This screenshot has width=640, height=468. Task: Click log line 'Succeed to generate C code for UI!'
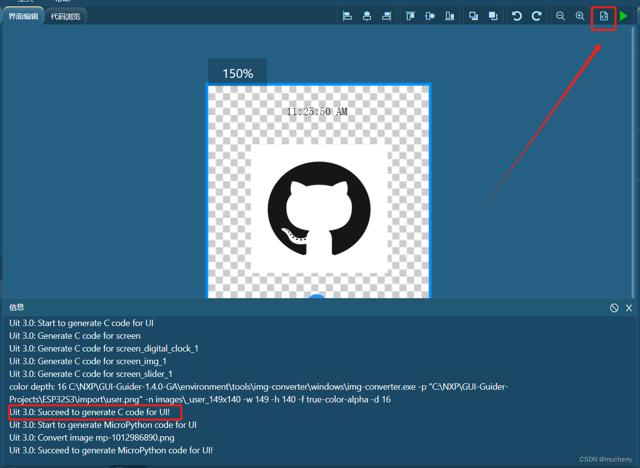point(90,412)
